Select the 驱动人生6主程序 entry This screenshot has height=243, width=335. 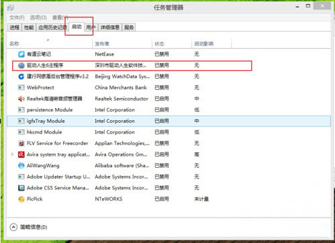point(45,65)
